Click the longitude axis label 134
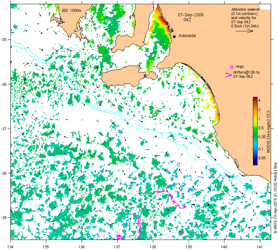The height and width of the screenshot is (250, 278). [11, 247]
